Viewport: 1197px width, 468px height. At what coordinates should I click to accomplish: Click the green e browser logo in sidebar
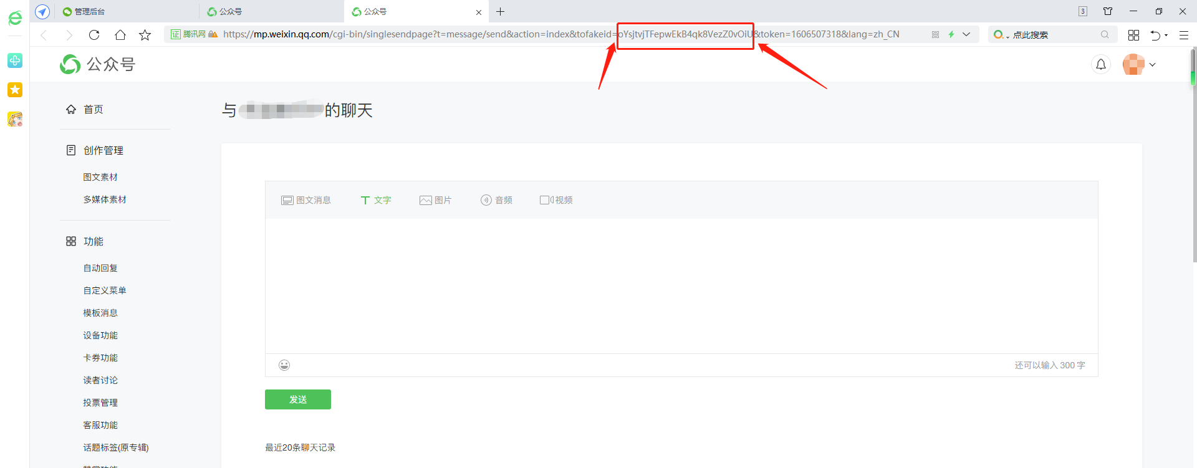pyautogui.click(x=15, y=18)
